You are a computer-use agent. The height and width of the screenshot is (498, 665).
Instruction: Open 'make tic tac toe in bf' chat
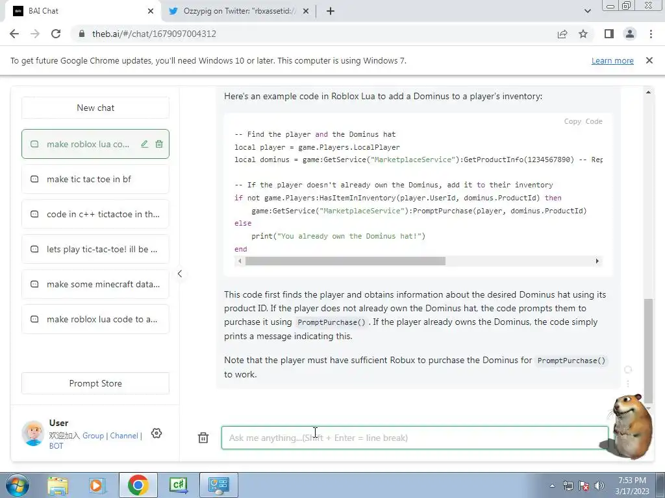click(x=95, y=179)
